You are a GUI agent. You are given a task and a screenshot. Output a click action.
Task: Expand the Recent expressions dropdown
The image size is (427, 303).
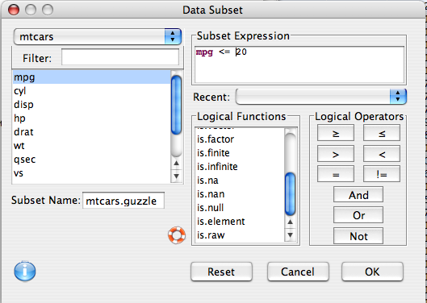tap(321, 97)
